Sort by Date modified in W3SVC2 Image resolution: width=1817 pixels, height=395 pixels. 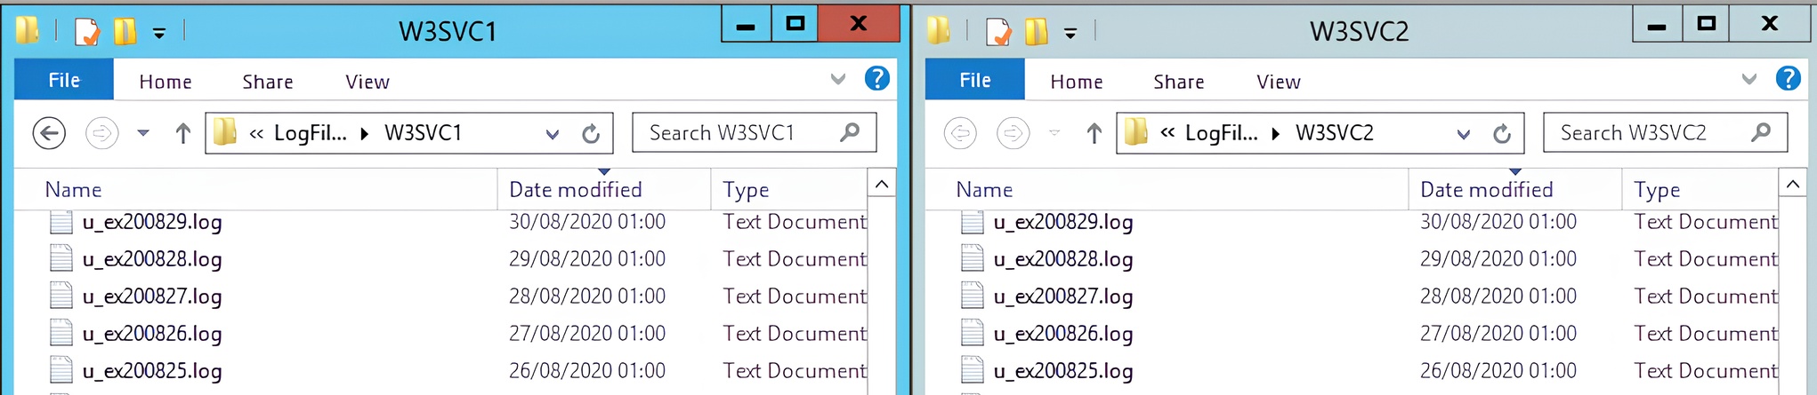[1515, 189]
